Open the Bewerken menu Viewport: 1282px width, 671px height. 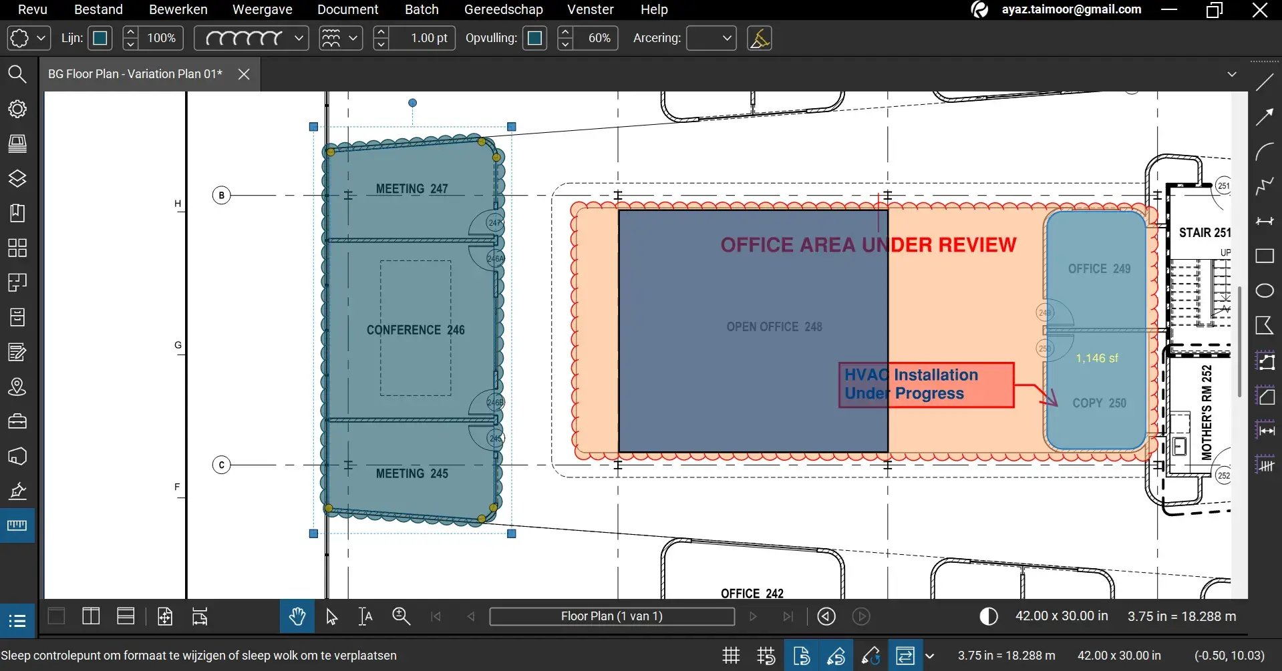178,9
